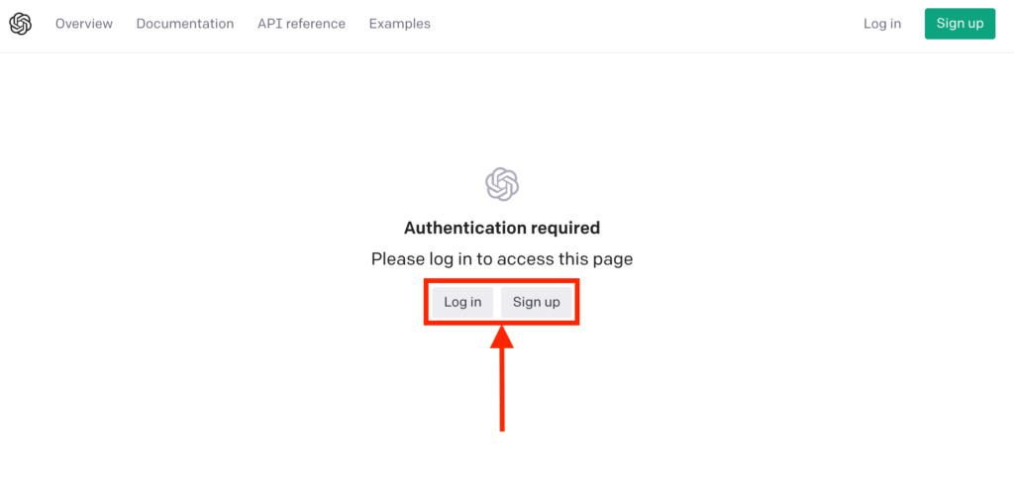Click the red arrowhead below the buttons
The width and height of the screenshot is (1014, 481).
502,337
